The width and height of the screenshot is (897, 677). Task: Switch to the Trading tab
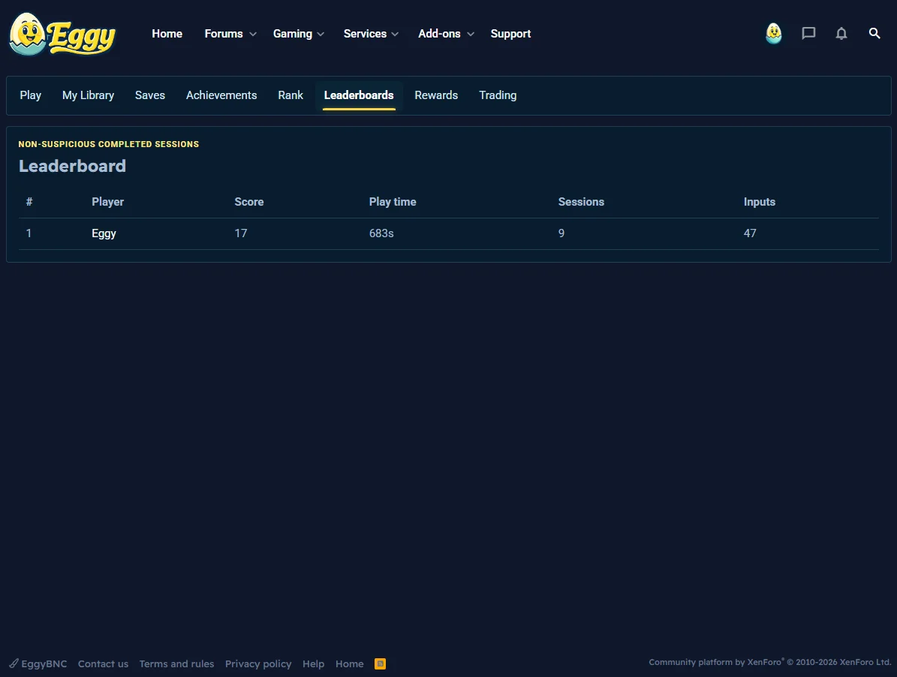pos(498,95)
